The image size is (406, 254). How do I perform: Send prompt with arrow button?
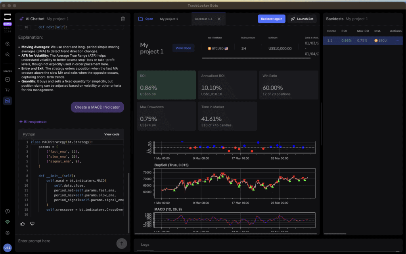click(x=122, y=243)
